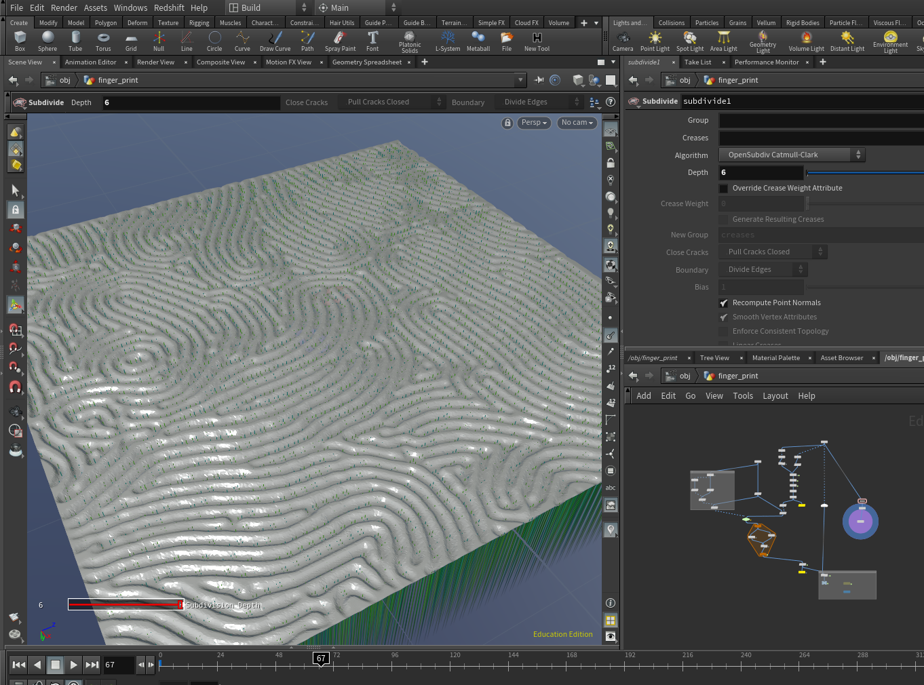Screen dimensions: 924x685
Task: Open the Algorithm OpenSubdiv Catmull-Clark dropdown
Action: pyautogui.click(x=790, y=155)
